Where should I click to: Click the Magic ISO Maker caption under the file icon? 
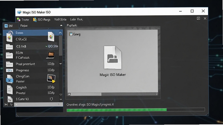click(x=113, y=75)
